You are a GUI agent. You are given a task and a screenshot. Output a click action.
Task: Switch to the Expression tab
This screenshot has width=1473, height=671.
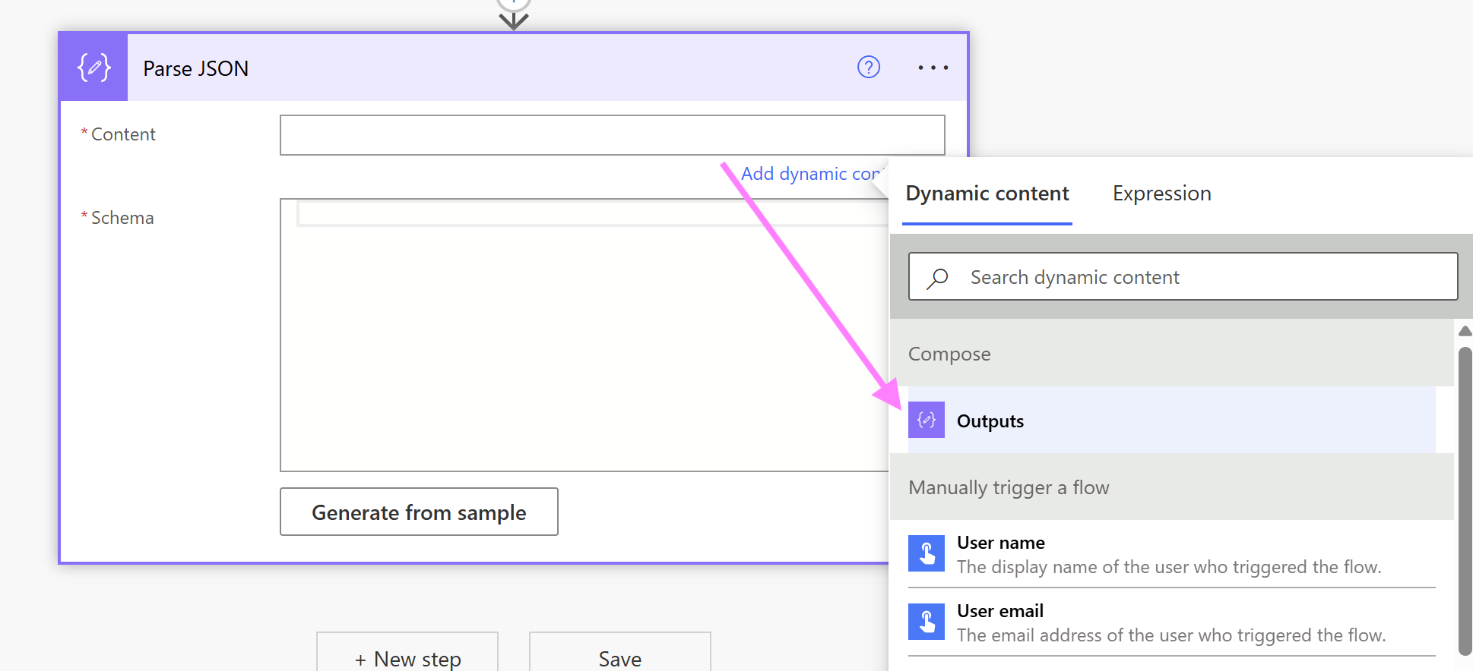pos(1161,194)
